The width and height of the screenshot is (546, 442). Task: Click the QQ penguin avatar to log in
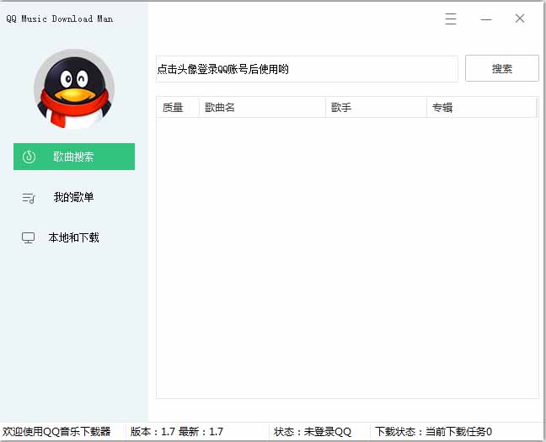73,88
